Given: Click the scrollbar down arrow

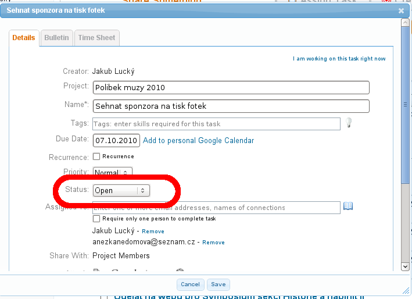Looking at the screenshot, I should (405, 266).
